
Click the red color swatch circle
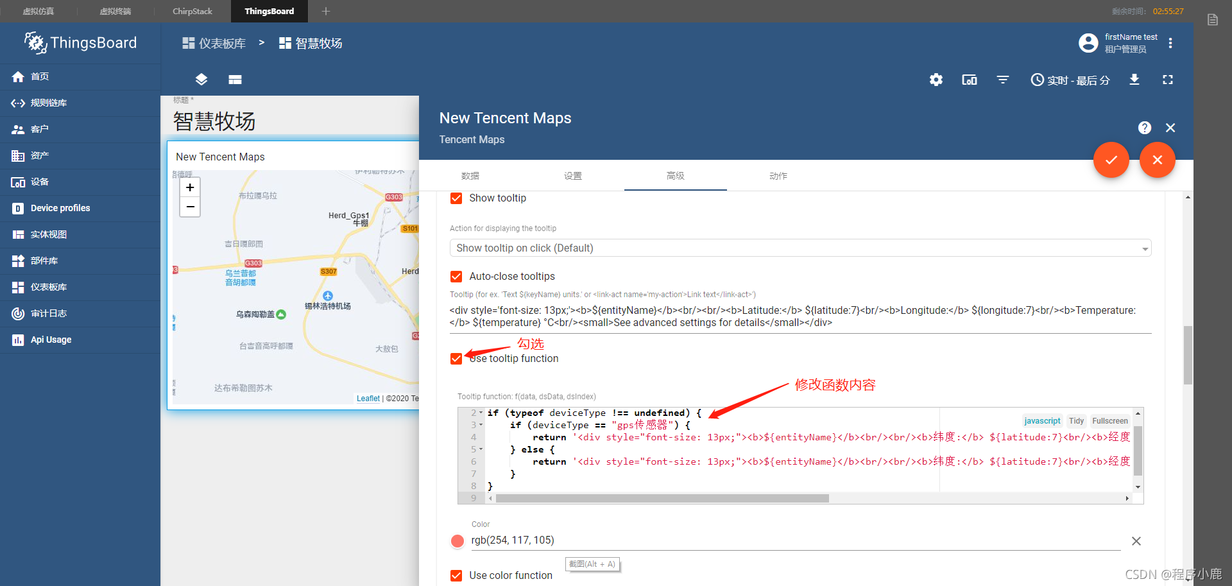click(x=458, y=541)
